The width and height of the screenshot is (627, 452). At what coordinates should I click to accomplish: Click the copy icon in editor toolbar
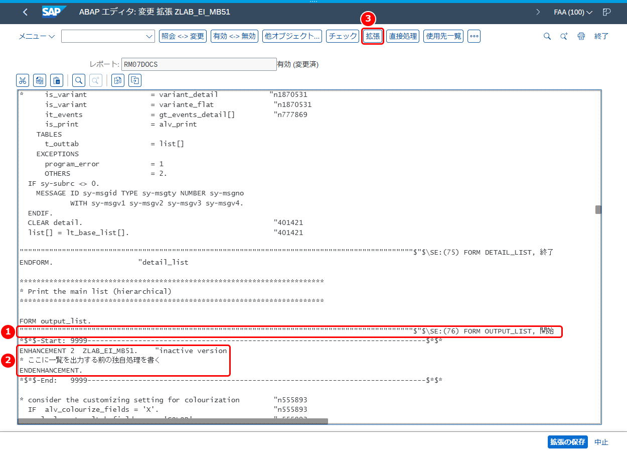(40, 80)
